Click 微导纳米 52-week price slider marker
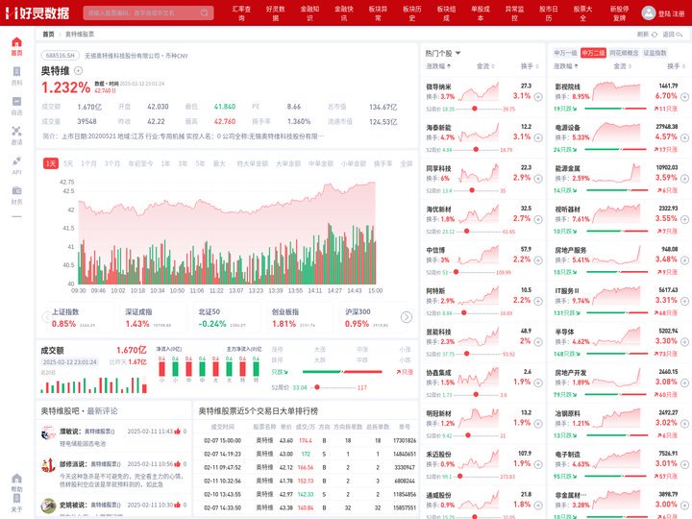The width and height of the screenshot is (692, 519). pyautogui.click(x=475, y=108)
